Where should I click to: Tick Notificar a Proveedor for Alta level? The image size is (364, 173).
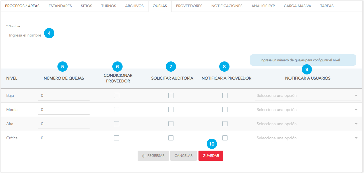pos(225,124)
